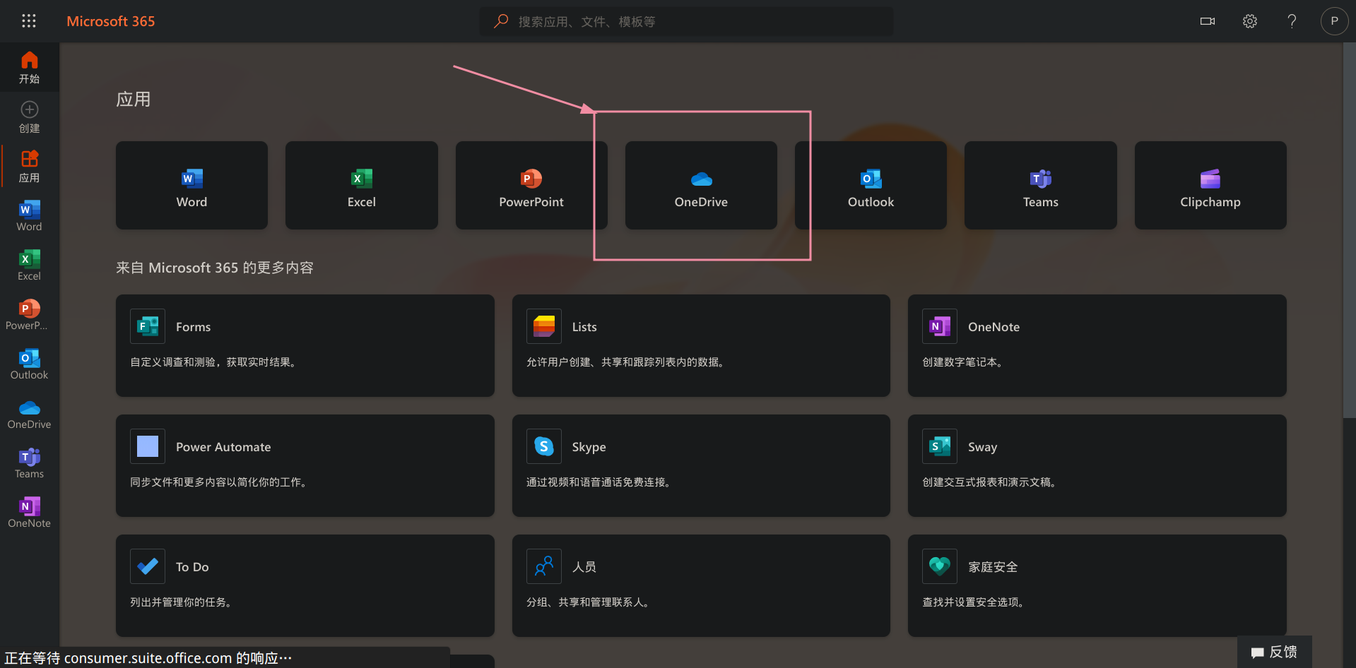The height and width of the screenshot is (668, 1356).
Task: Launch the Outlook app tile
Action: [871, 185]
